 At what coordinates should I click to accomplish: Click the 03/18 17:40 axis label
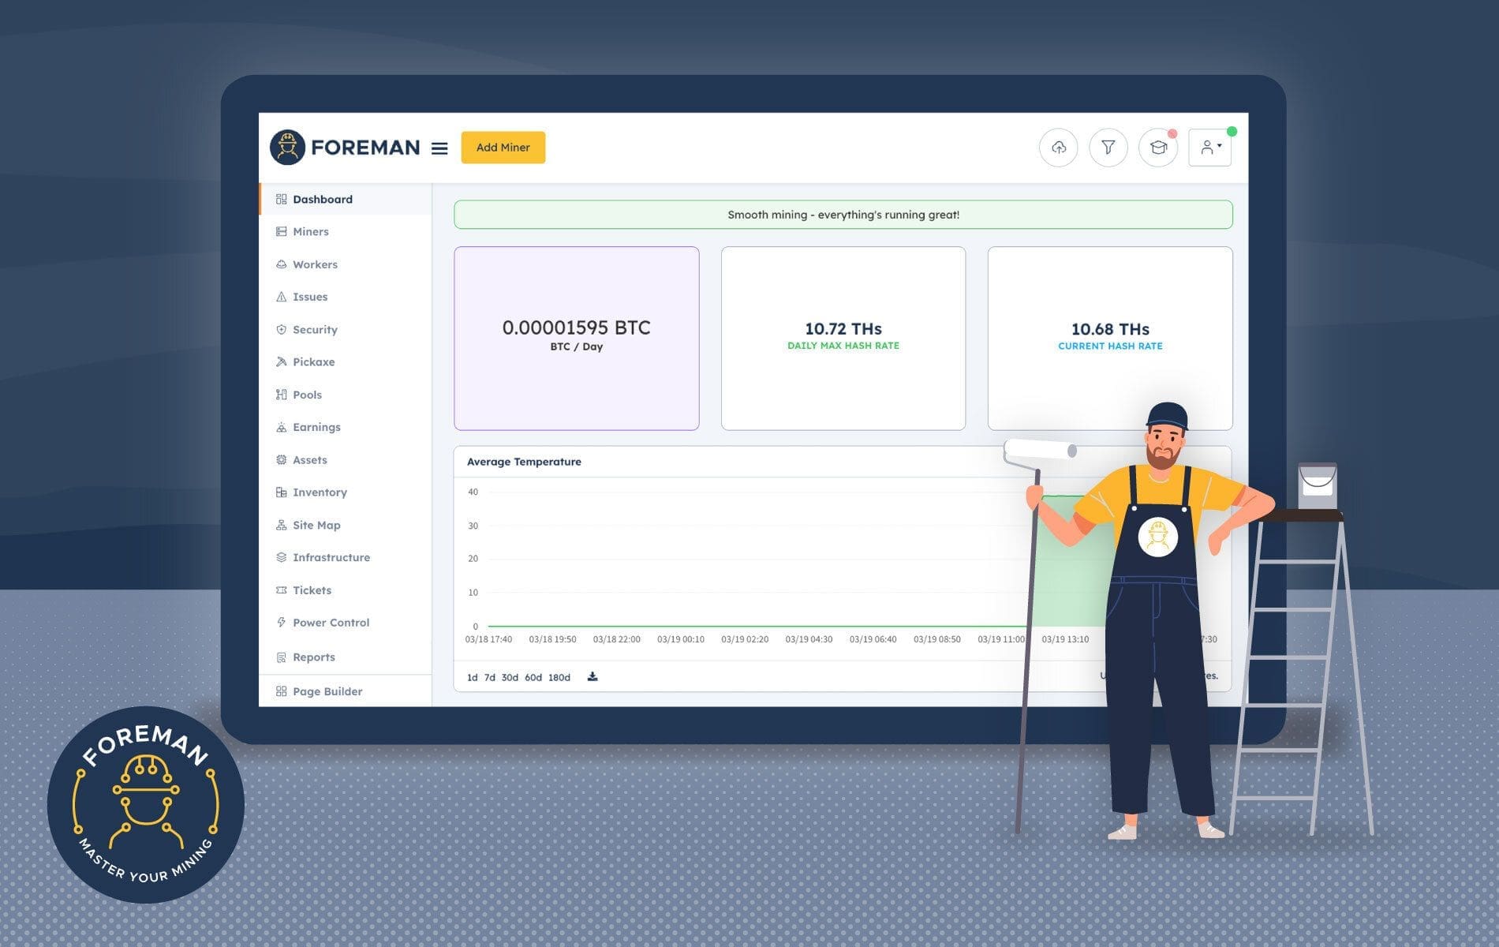coord(488,639)
